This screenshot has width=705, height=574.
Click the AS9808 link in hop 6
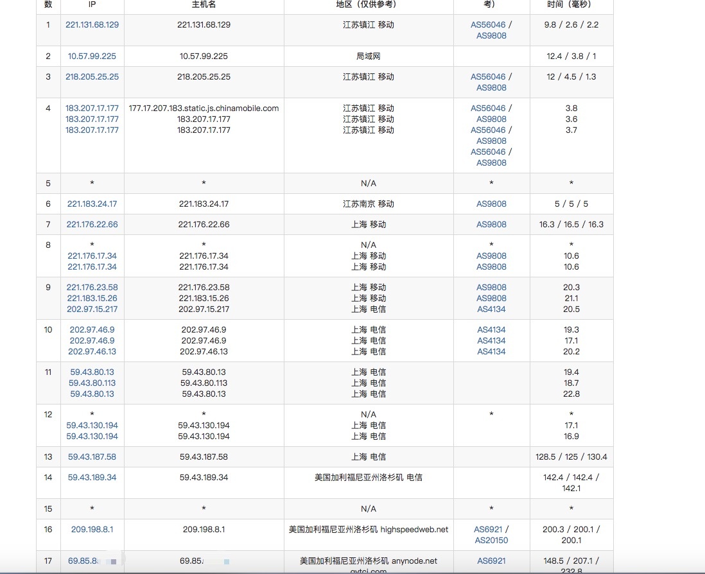491,204
